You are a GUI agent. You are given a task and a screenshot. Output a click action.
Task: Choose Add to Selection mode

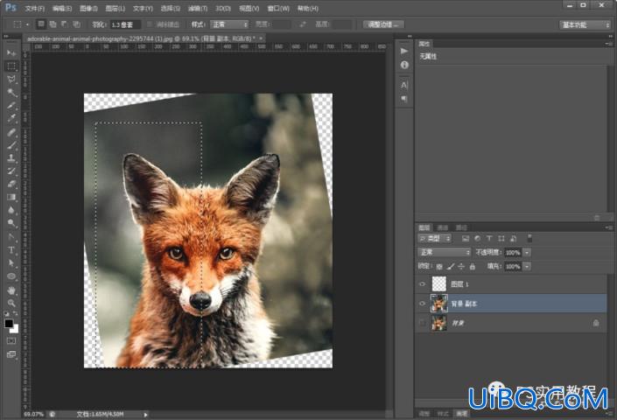(x=53, y=24)
